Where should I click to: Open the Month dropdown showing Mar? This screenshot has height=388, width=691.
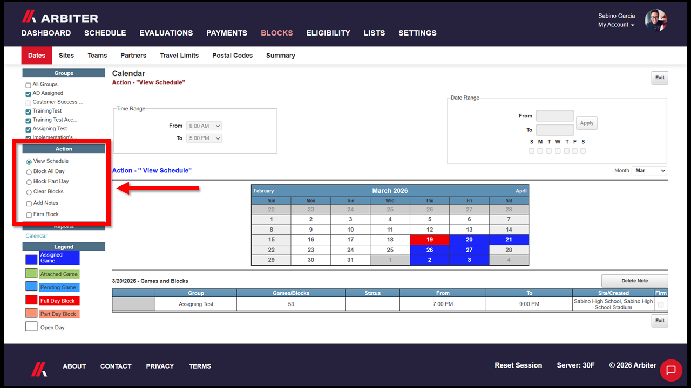pyautogui.click(x=649, y=170)
